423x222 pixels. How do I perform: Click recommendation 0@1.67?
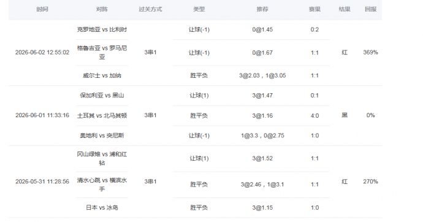pos(262,53)
